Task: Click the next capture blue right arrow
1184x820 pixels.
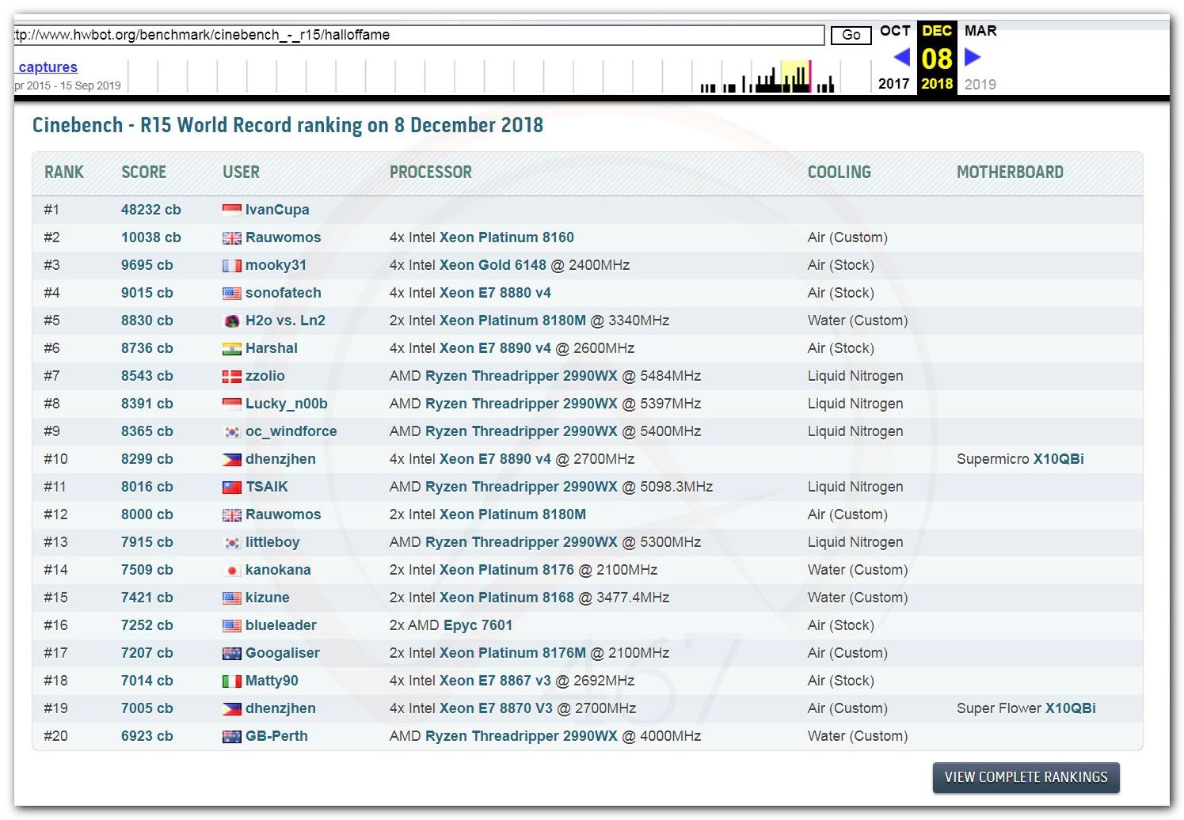Action: [973, 57]
